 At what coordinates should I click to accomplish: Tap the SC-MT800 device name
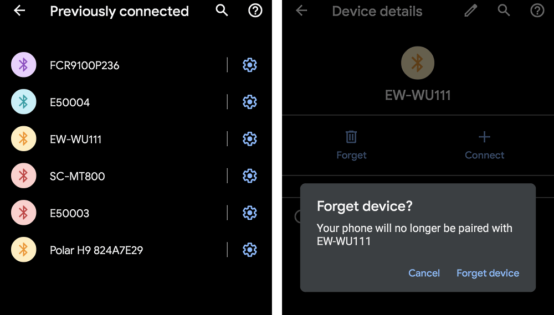coord(77,176)
